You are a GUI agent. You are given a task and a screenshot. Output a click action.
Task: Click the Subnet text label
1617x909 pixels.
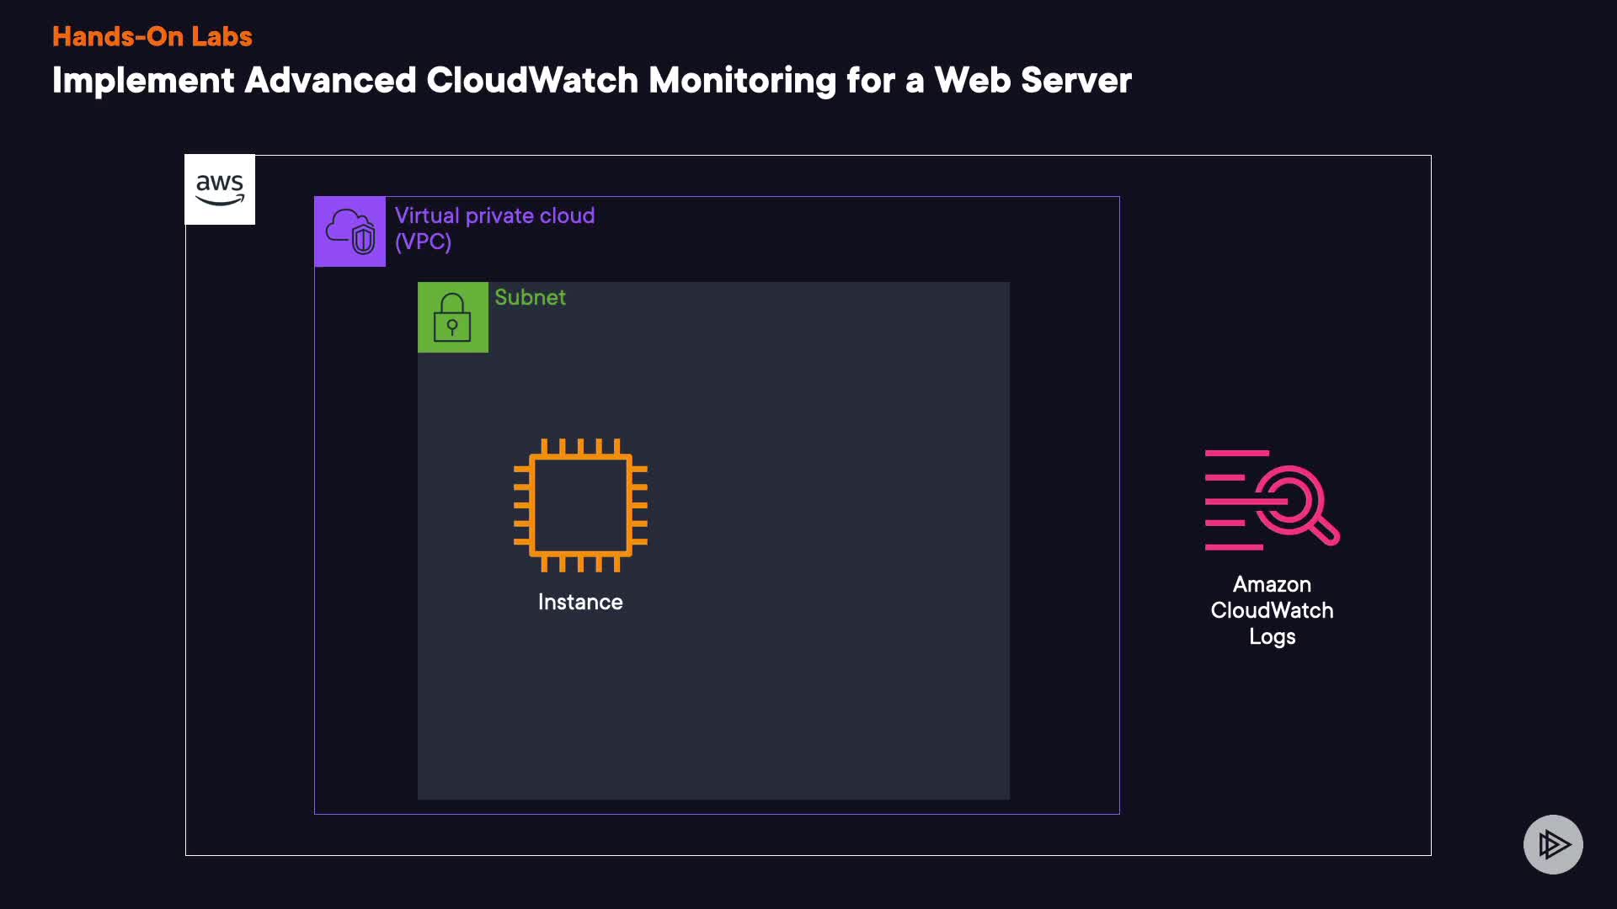(x=530, y=297)
